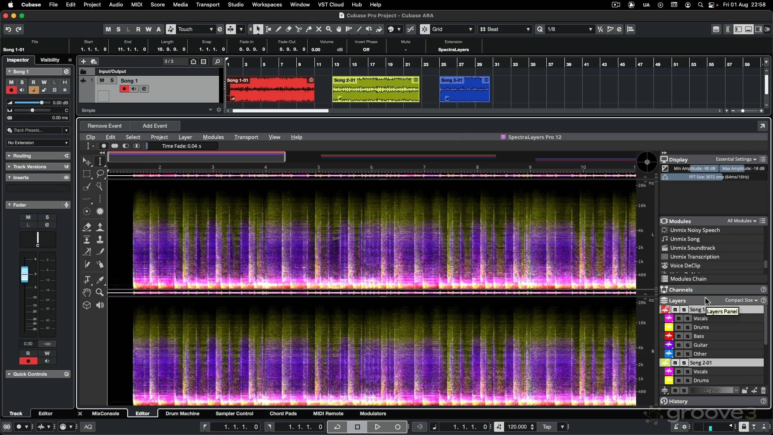Mute the Vocals layer under Song 1
This screenshot has width=773, height=435.
click(679, 319)
